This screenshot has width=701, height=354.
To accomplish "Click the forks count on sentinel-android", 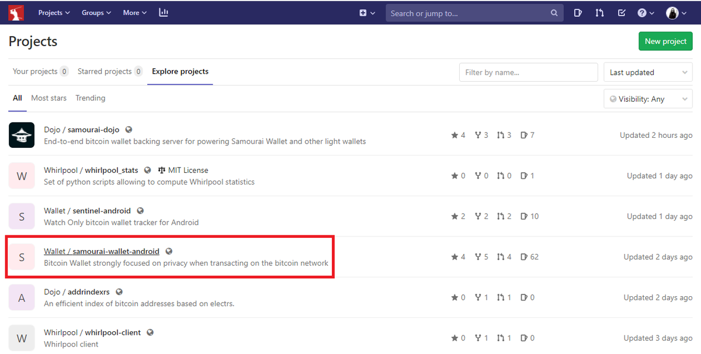I will coord(481,216).
